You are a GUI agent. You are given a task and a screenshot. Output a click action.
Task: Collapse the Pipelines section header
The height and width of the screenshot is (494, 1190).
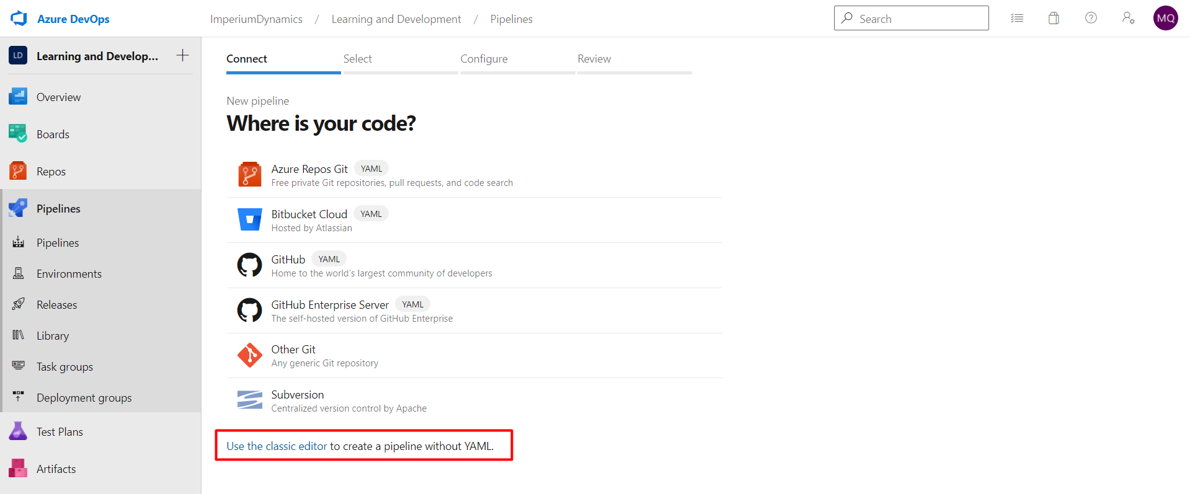point(58,209)
